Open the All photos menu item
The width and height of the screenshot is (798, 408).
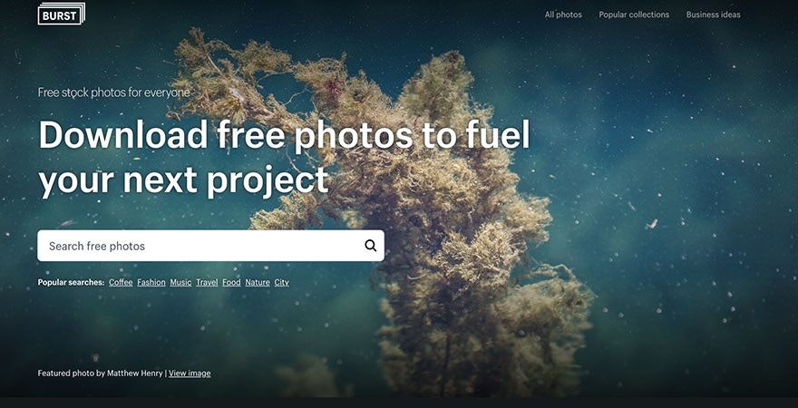pyautogui.click(x=563, y=15)
